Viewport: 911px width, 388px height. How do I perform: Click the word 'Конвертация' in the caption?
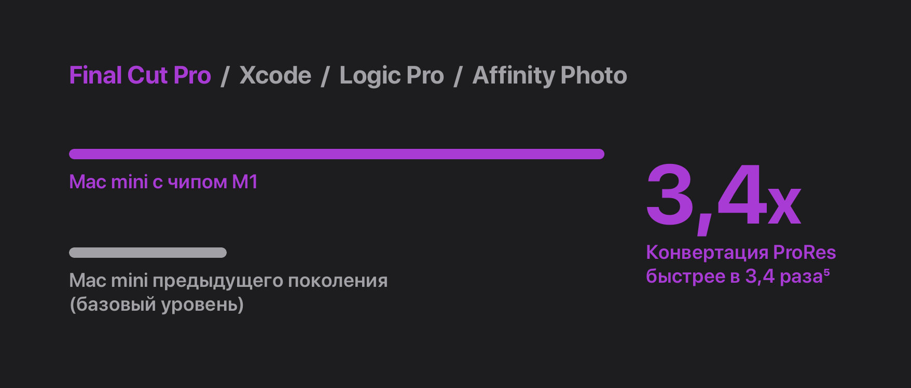coord(707,253)
